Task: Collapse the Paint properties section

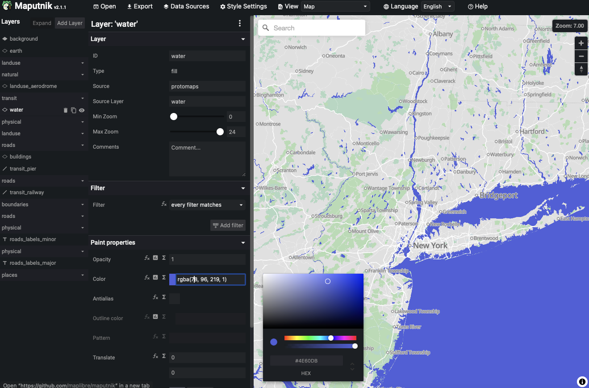Action: (x=243, y=242)
